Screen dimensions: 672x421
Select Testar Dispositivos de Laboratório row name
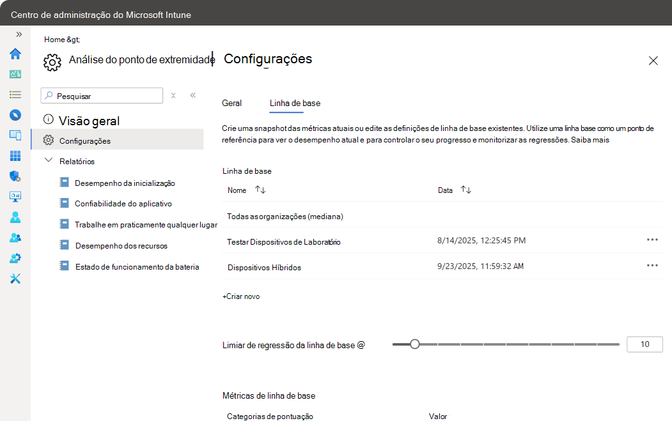284,242
